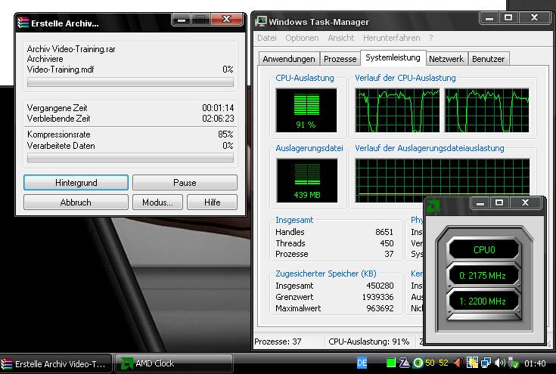Open the DE language indicator in the tray

coord(362,363)
